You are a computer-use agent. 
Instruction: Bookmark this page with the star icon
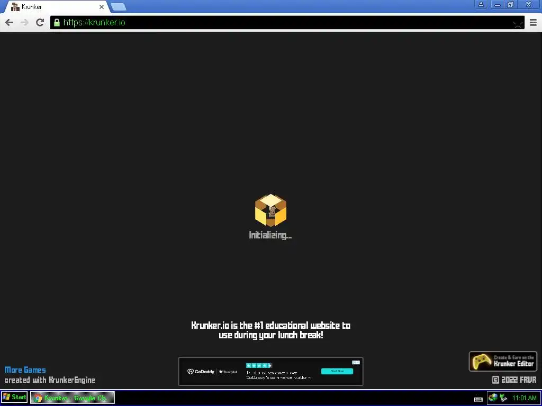point(518,23)
